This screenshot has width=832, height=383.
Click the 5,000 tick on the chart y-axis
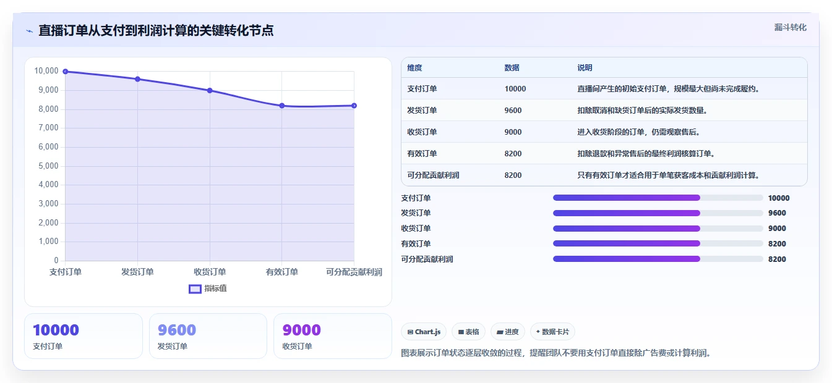[x=48, y=166]
